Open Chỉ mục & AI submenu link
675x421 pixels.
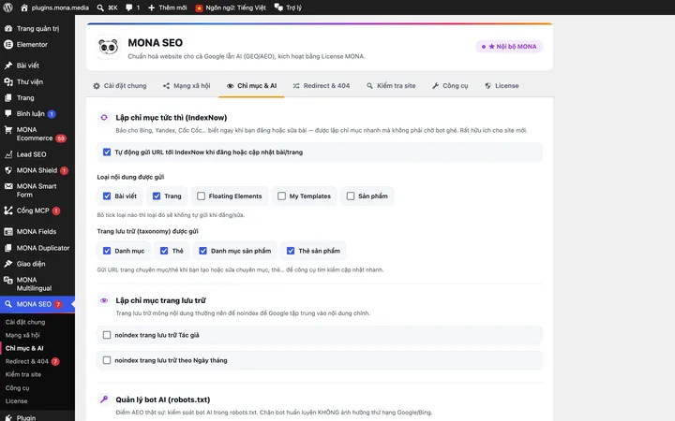point(24,348)
